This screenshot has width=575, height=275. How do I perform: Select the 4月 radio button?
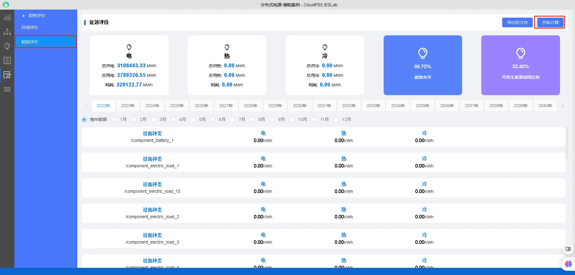click(x=173, y=120)
